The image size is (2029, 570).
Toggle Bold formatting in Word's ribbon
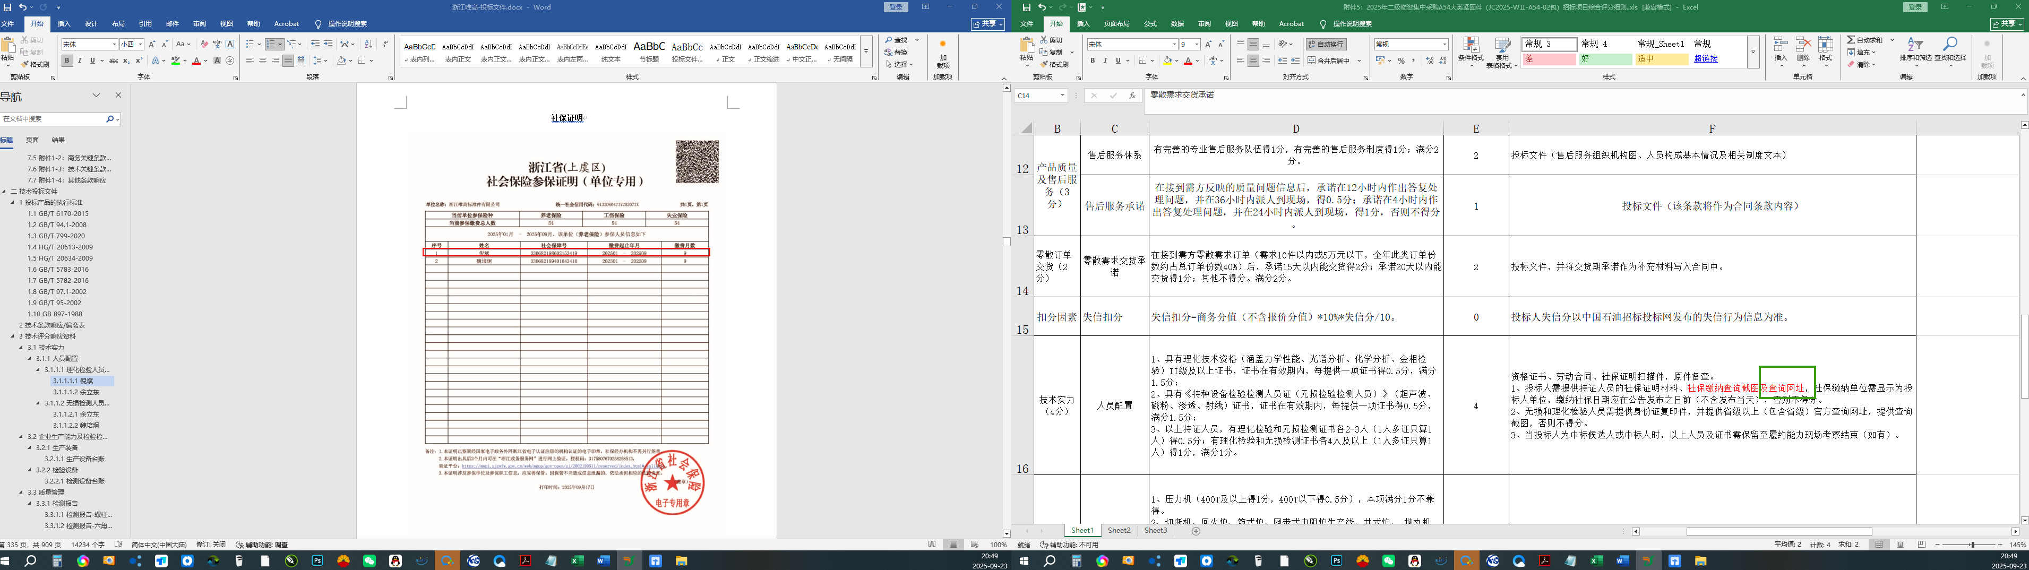67,61
